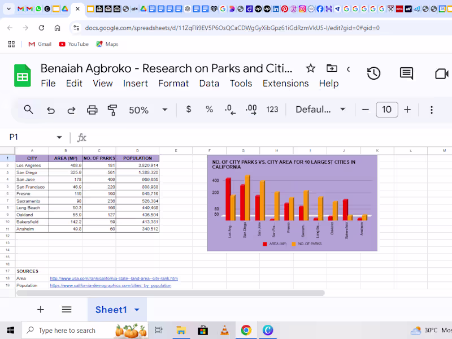Open VLC media player from taskbar
Image resolution: width=452 pixels, height=339 pixels.
[x=224, y=331]
